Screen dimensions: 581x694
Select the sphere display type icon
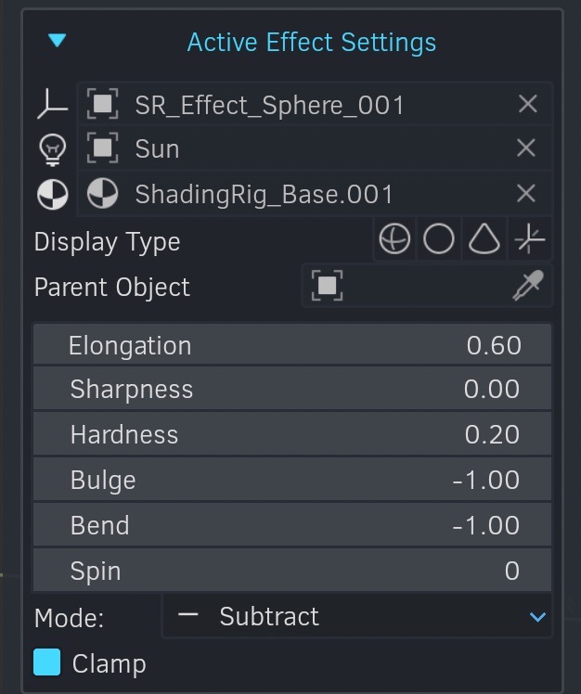click(x=394, y=239)
